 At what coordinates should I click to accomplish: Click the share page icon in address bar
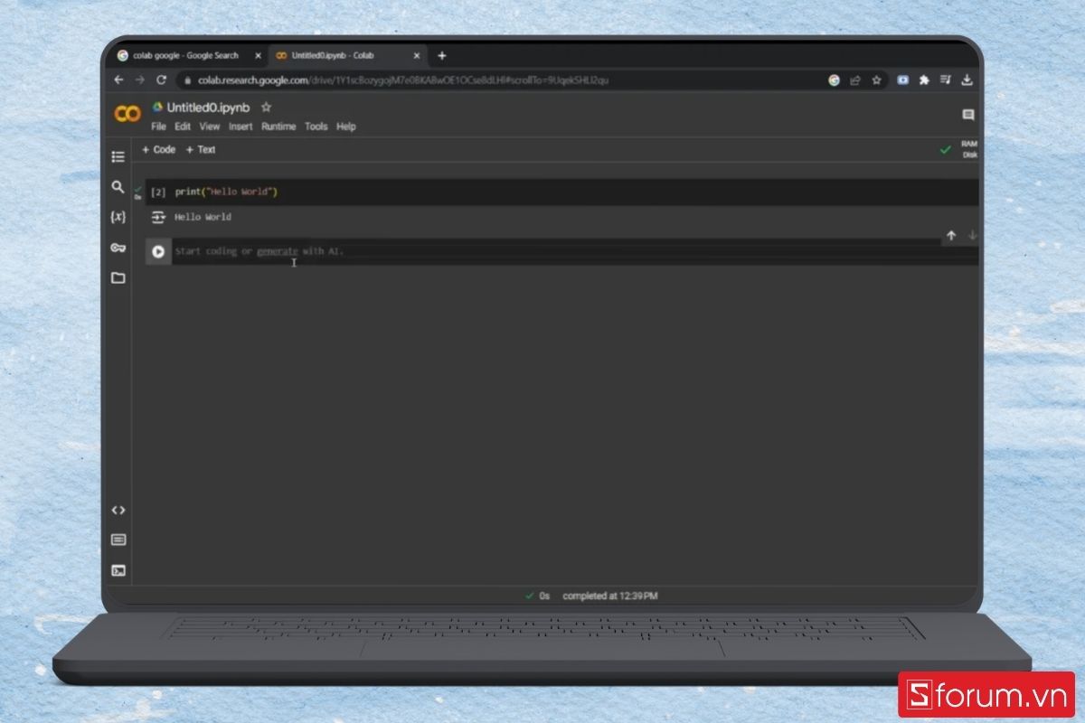[x=855, y=80]
